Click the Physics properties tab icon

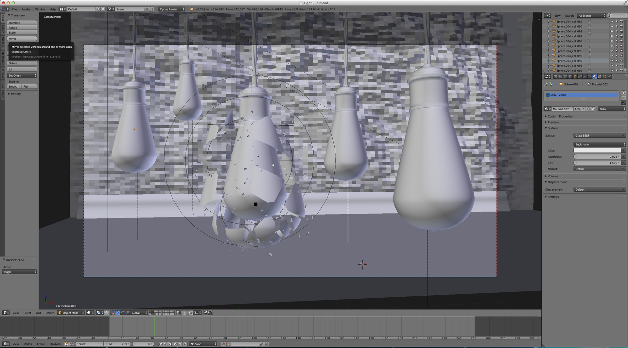click(609, 77)
